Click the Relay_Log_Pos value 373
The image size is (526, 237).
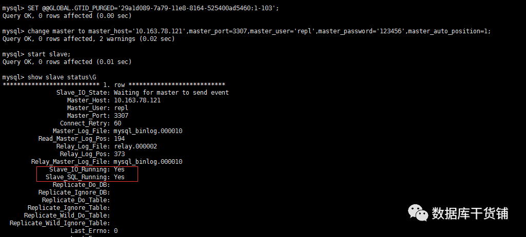point(119,154)
